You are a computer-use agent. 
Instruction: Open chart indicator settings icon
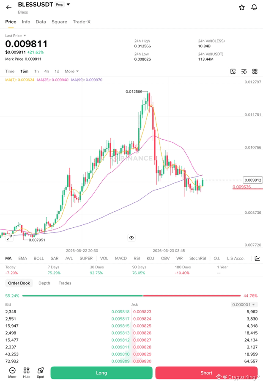244,71
